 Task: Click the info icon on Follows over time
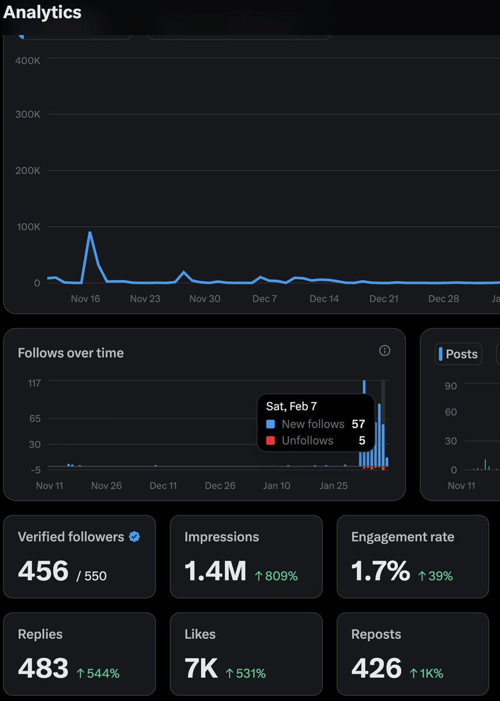(384, 350)
